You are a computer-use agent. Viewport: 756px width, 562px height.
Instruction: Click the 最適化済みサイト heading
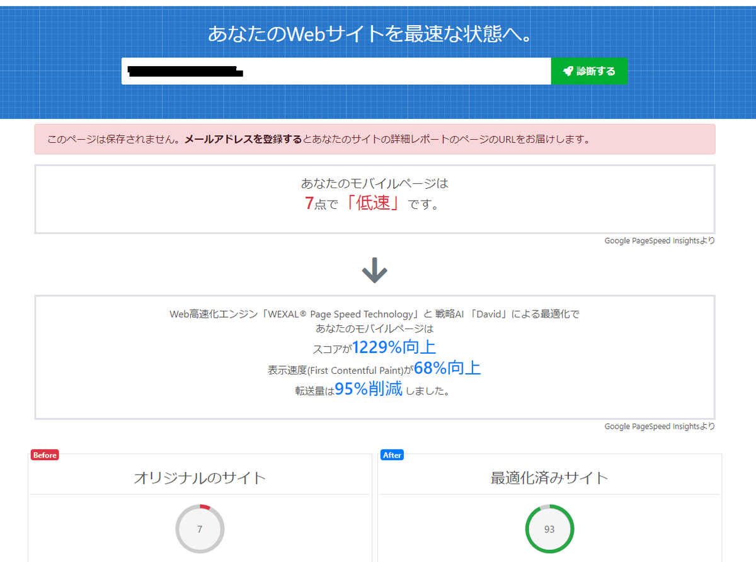click(549, 478)
